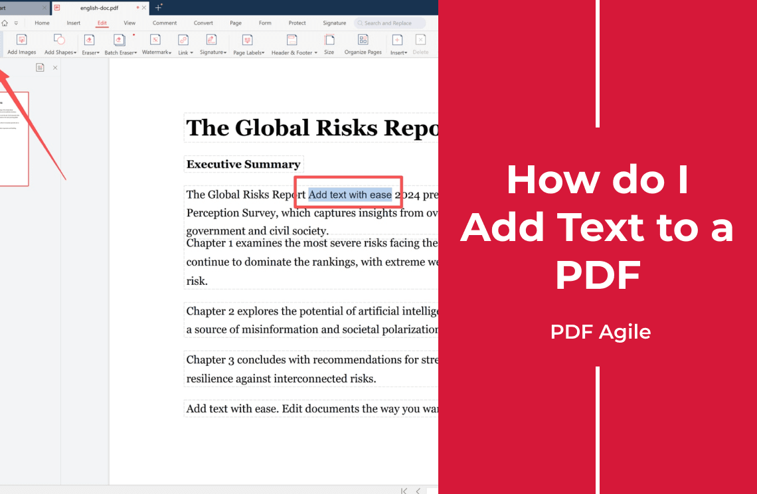Go to the Convert tab
The width and height of the screenshot is (757, 494).
point(203,23)
